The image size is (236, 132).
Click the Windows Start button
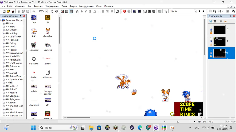33,128
